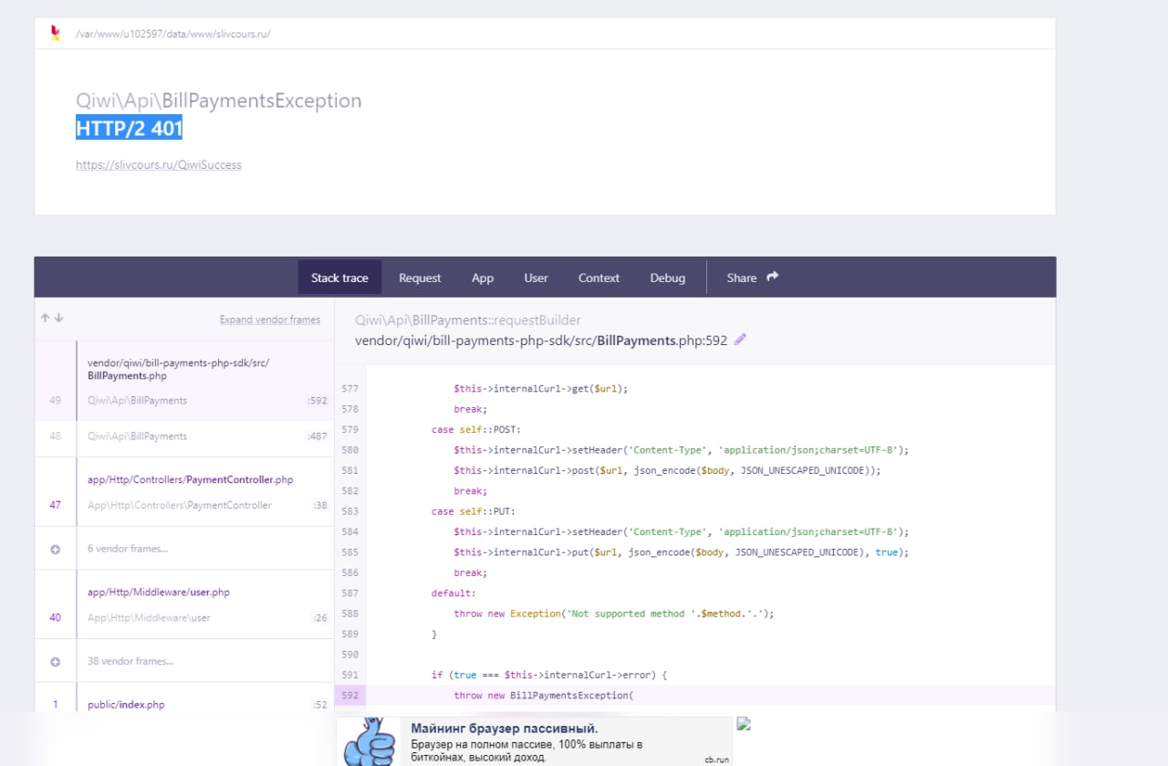Expand the 6 vendor frames plus icon
This screenshot has width=1168, height=766.
[55, 549]
